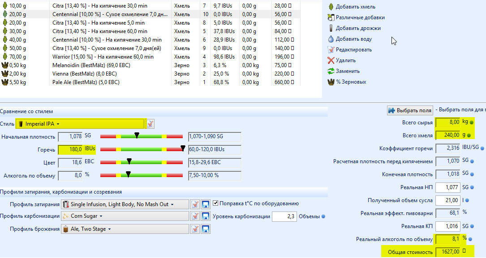Click the green Заменить swap icon
The width and height of the screenshot is (486, 258).
(331, 71)
